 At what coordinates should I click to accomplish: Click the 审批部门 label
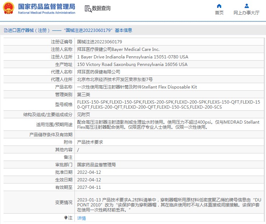click(x=64, y=165)
